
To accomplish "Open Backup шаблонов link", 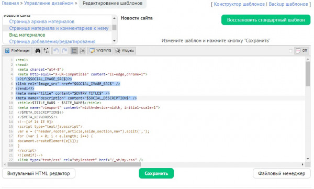I will pos(288,4).
